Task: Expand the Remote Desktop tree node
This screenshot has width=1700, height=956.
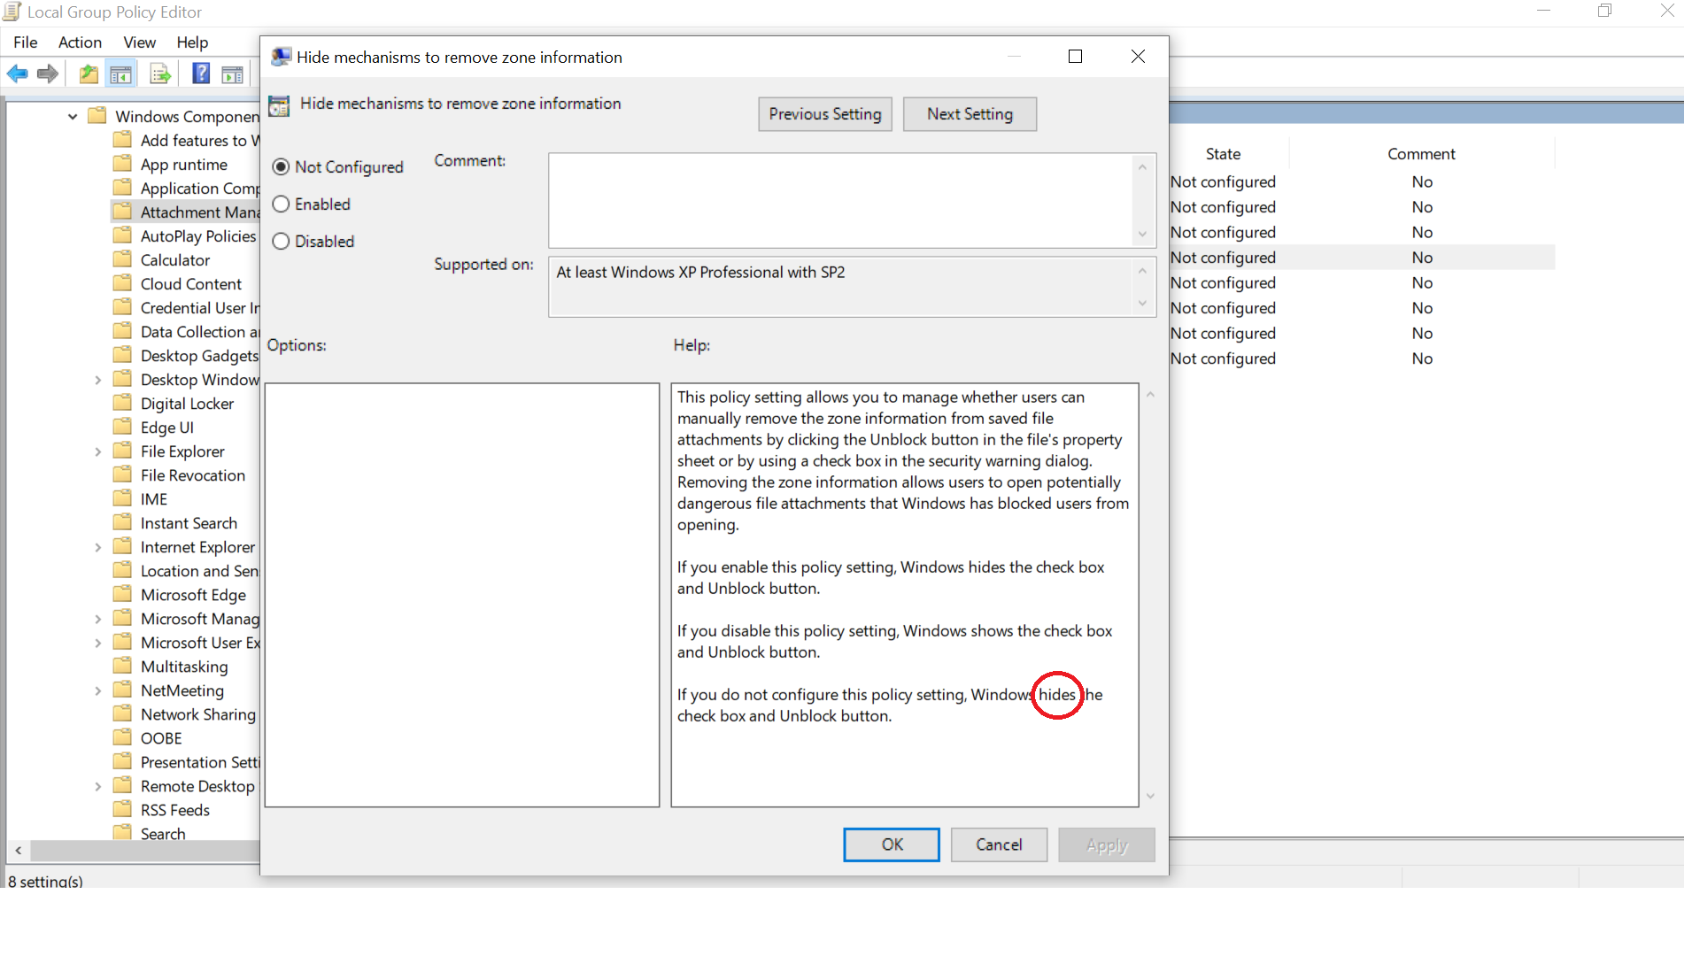Action: tap(98, 786)
